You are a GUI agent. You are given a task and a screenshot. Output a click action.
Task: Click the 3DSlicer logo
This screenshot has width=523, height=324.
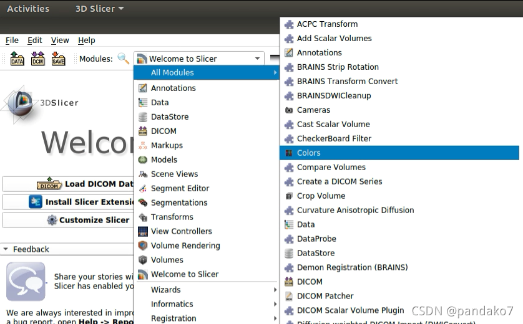point(39,103)
